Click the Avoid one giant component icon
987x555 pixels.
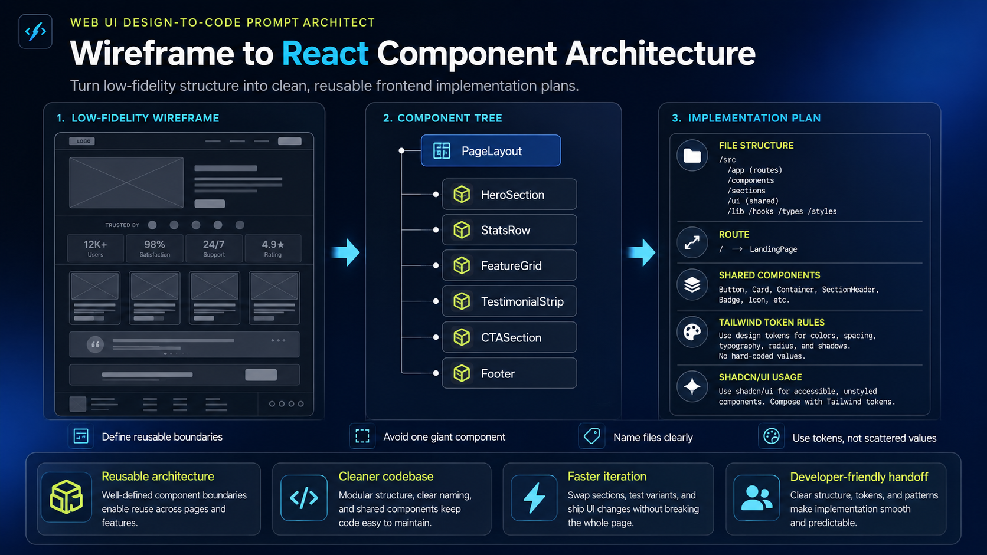[x=362, y=436]
